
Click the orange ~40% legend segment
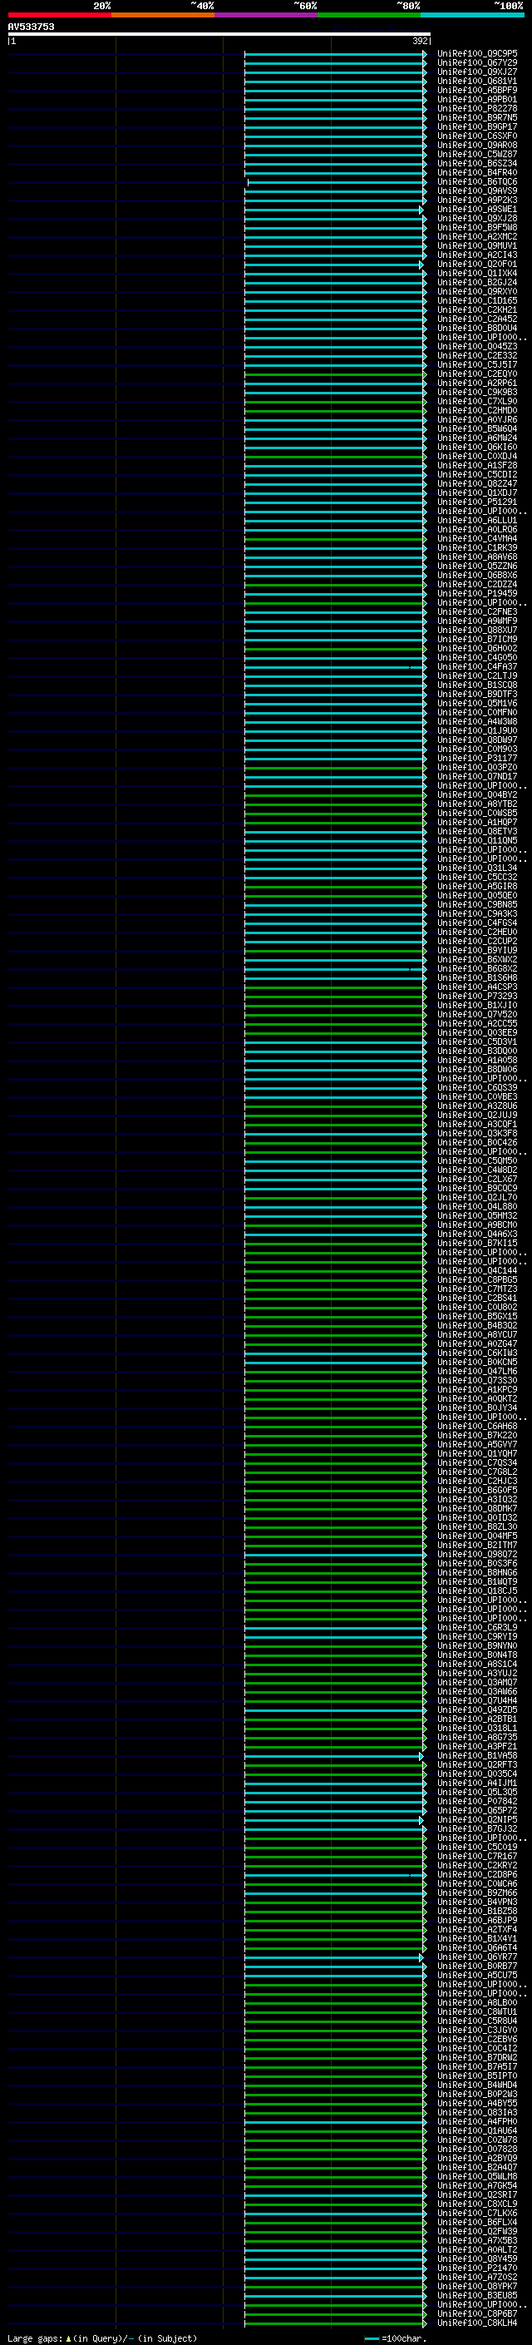click(x=163, y=16)
